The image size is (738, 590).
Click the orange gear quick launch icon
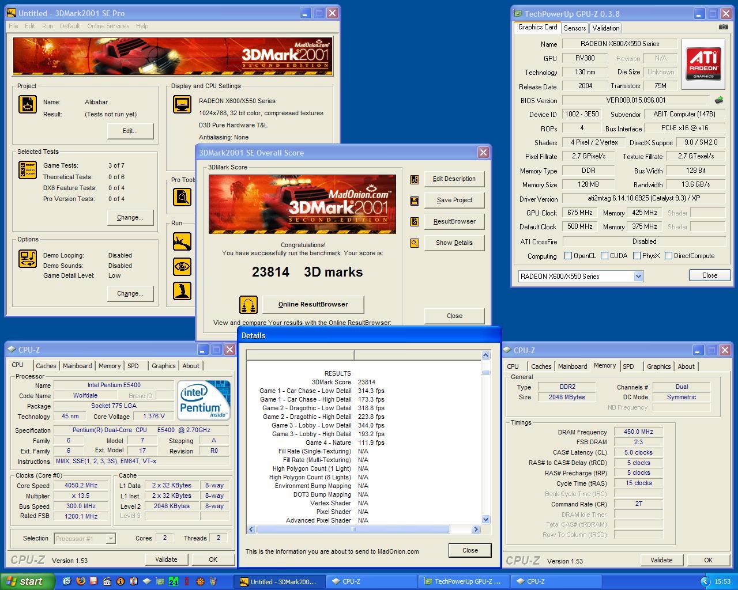click(200, 581)
